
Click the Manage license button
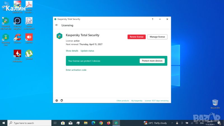pyautogui.click(x=157, y=37)
